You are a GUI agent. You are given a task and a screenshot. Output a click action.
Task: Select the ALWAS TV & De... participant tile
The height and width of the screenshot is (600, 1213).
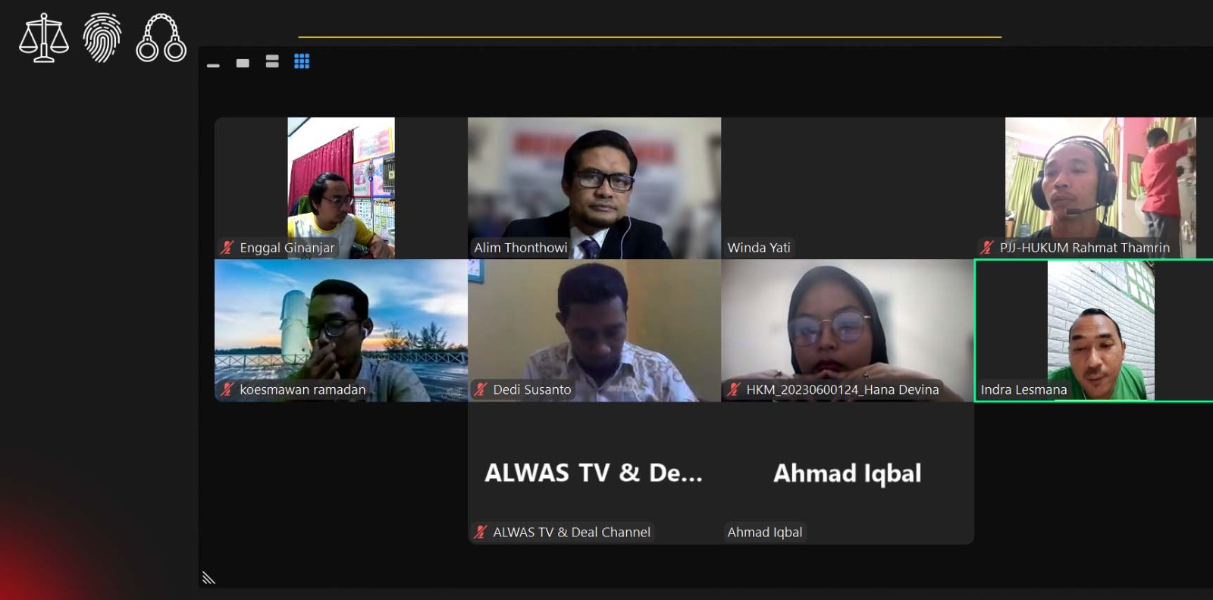594,473
